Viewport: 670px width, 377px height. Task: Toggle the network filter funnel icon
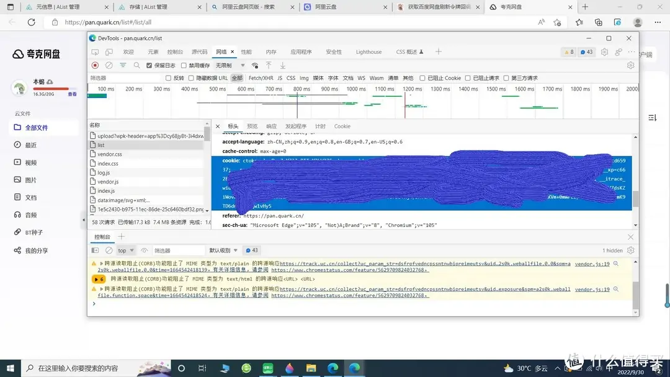click(x=122, y=65)
